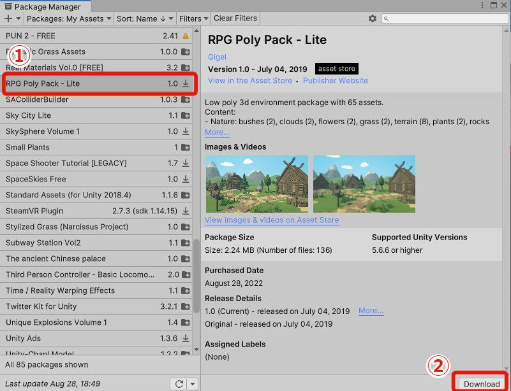Open the gear settings icon
The width and height of the screenshot is (511, 391).
(x=373, y=18)
